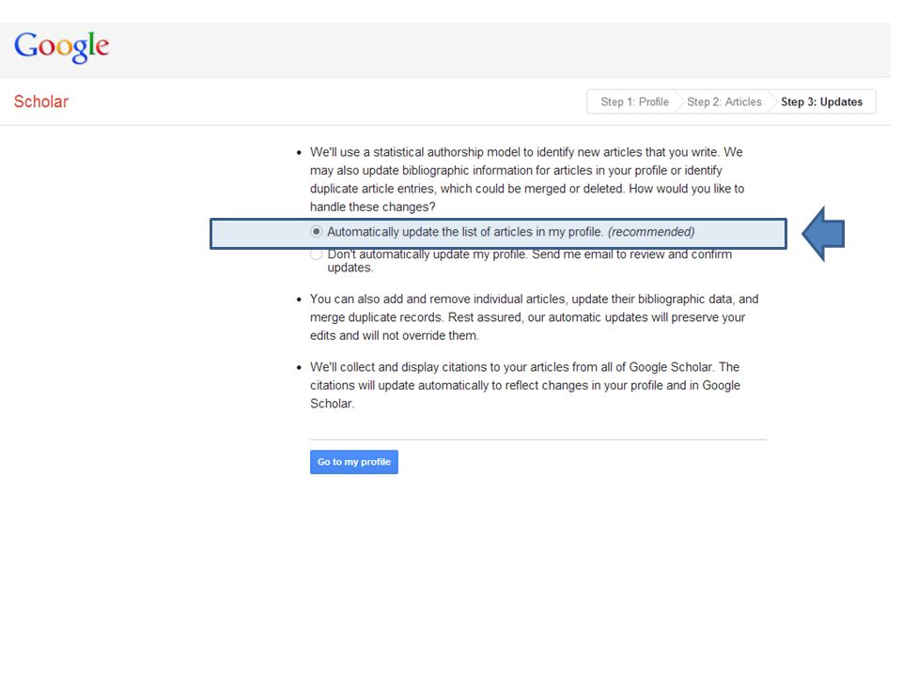Go back to Step 2: Articles
The height and width of the screenshot is (676, 902).
pyautogui.click(x=723, y=101)
